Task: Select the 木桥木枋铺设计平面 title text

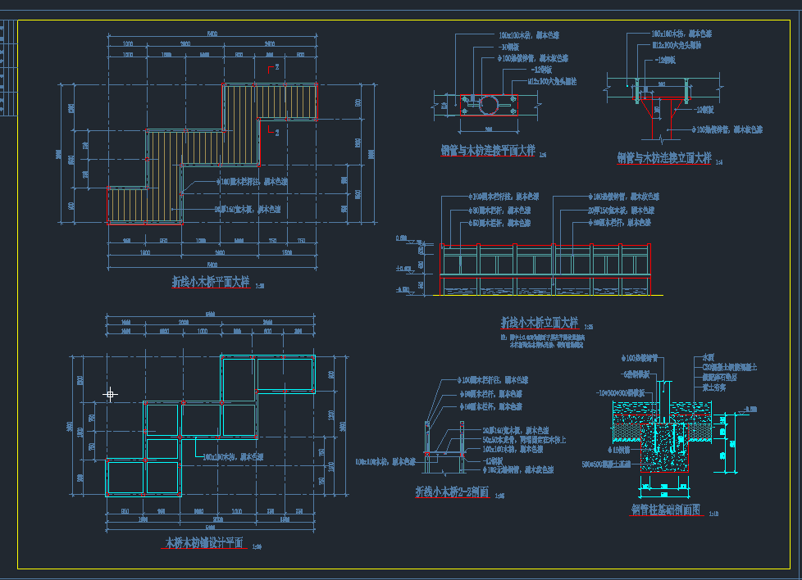Action: point(203,543)
